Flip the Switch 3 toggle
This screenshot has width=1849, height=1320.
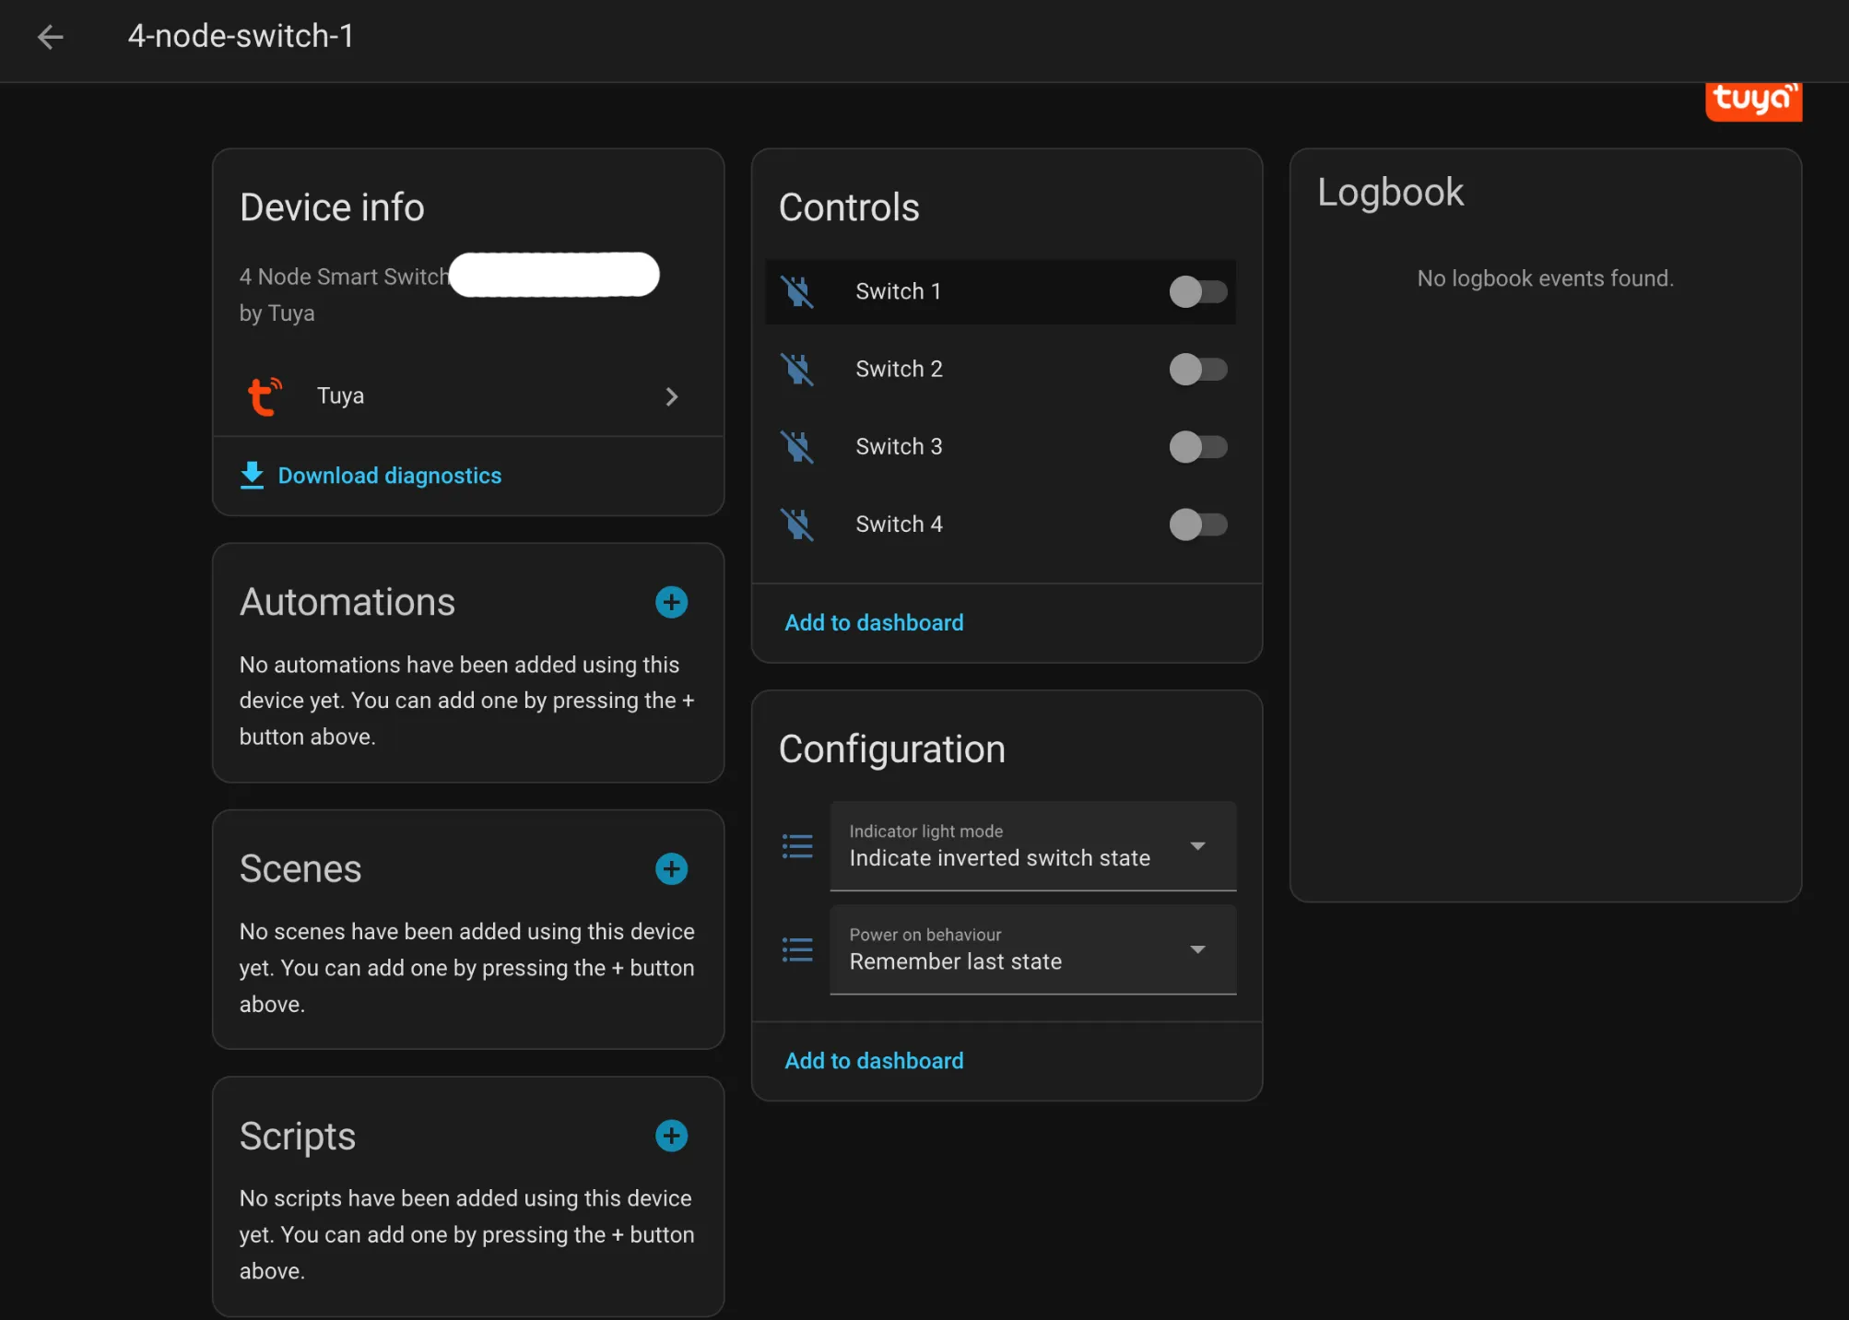[1197, 447]
